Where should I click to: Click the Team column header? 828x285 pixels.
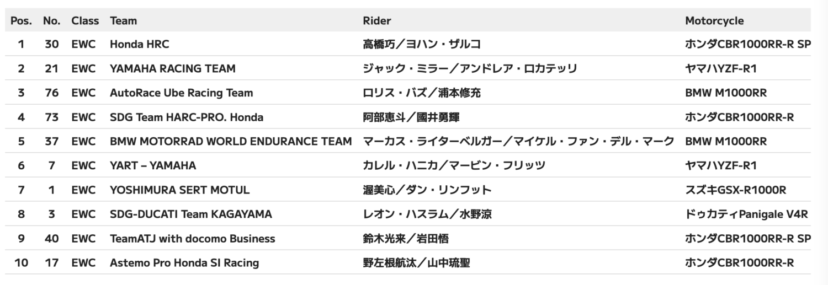tap(124, 21)
